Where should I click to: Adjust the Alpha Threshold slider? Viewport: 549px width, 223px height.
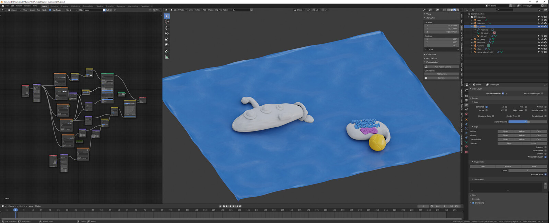click(x=527, y=122)
